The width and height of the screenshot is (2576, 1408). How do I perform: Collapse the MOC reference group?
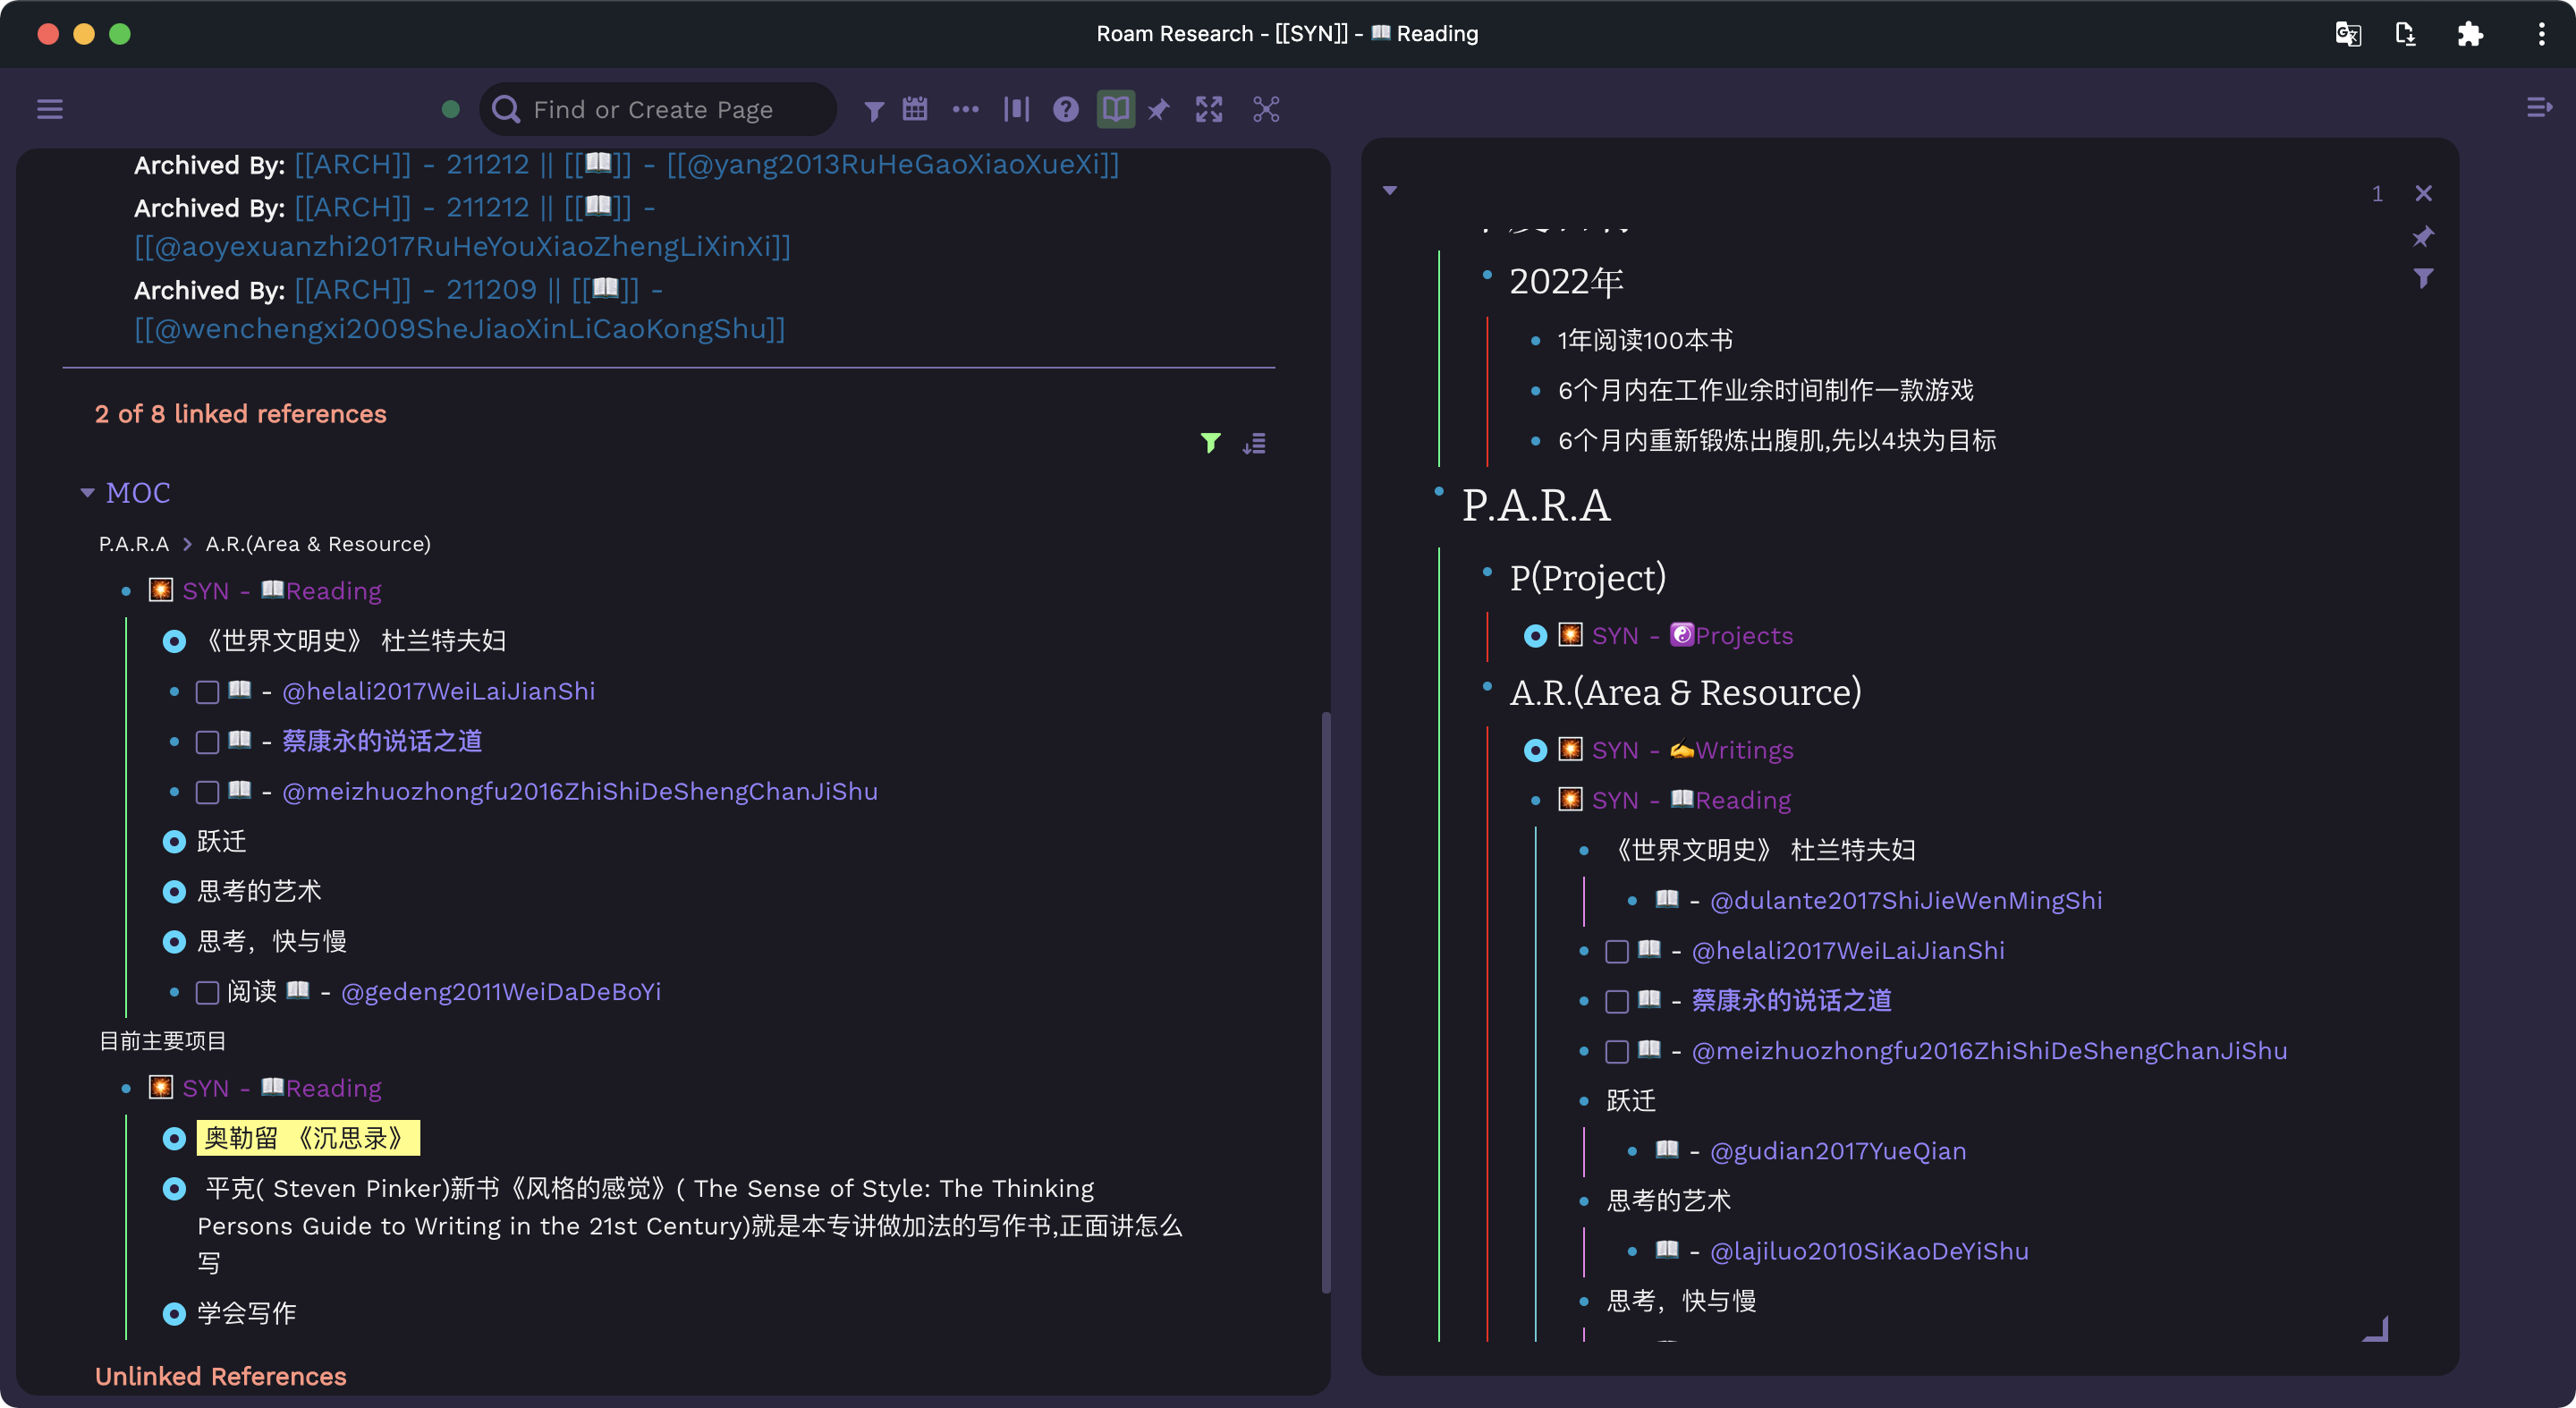point(88,492)
